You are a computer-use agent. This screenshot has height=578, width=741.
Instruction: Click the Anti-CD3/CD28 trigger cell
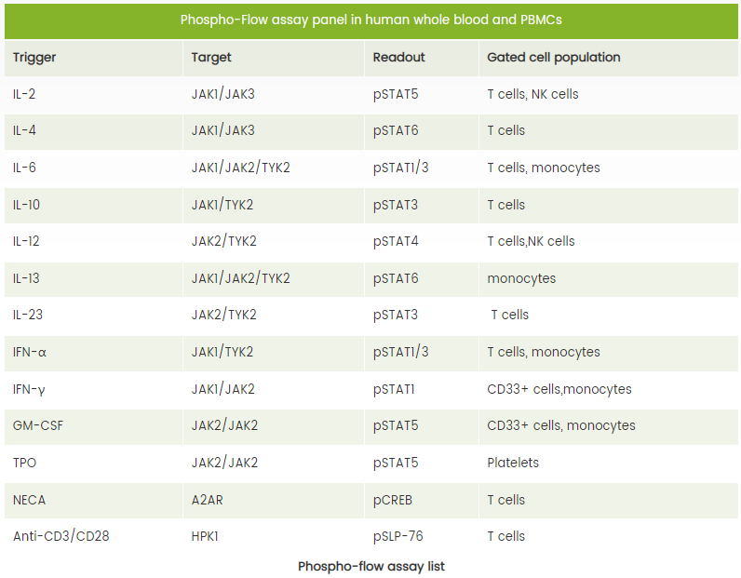click(x=94, y=536)
